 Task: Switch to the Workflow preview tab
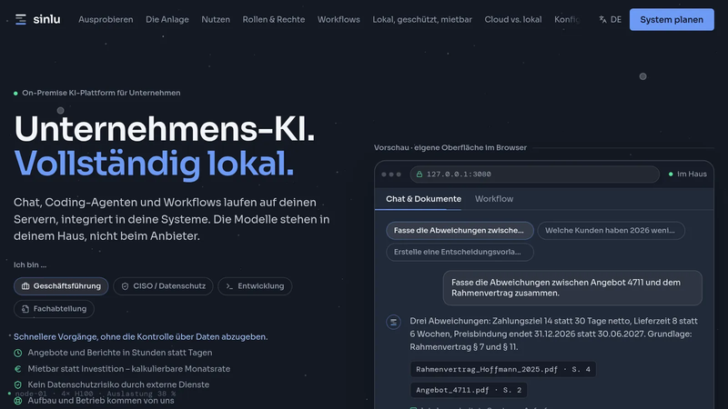(x=494, y=199)
